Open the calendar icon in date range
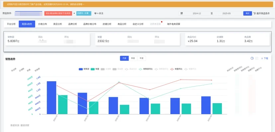 pos(182,13)
